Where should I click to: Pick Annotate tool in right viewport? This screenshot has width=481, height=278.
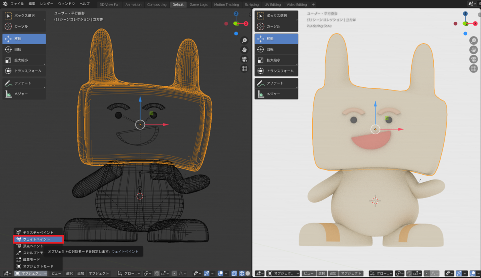coord(277,83)
